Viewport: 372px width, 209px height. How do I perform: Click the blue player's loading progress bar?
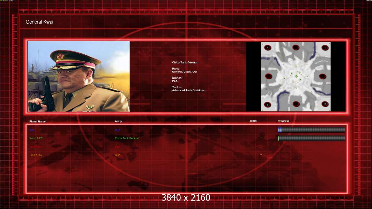pyautogui.click(x=311, y=130)
